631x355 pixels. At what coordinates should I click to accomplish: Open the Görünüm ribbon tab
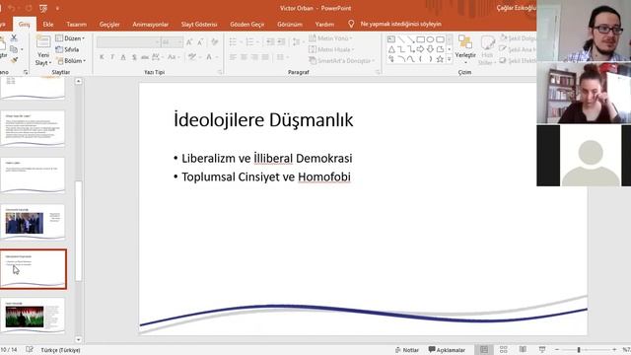coord(290,24)
